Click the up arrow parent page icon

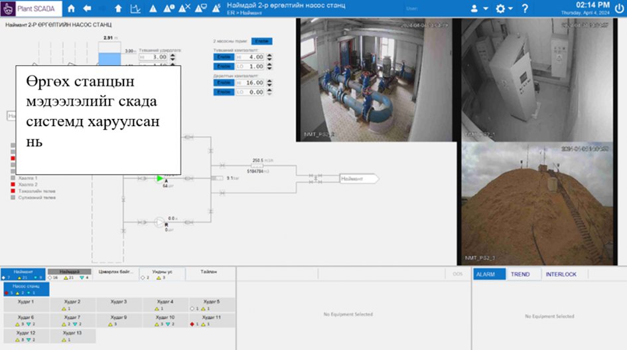118,9
